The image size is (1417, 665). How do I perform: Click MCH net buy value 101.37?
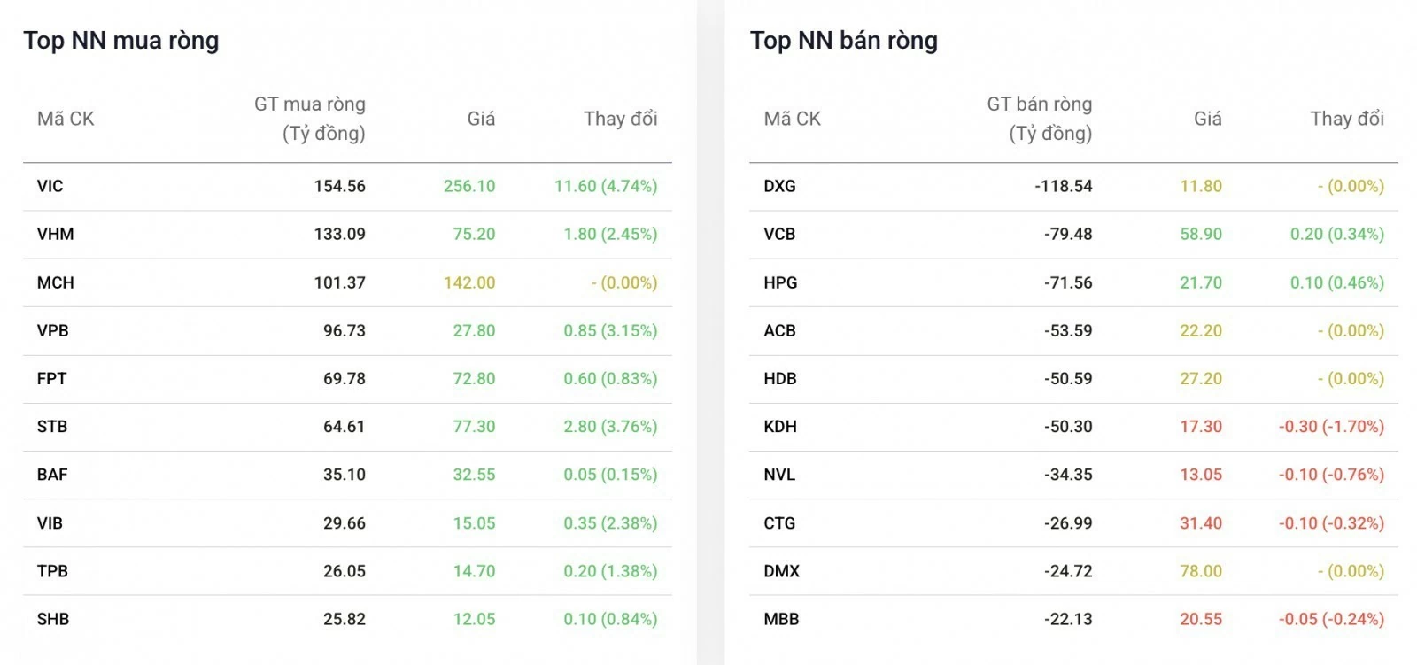pyautogui.click(x=340, y=282)
